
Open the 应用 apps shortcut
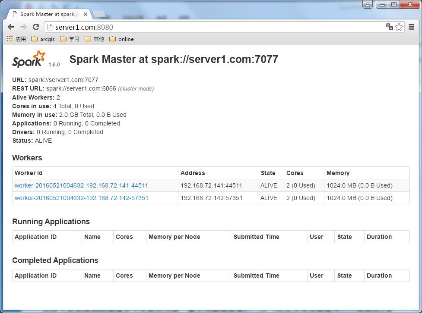[16, 39]
